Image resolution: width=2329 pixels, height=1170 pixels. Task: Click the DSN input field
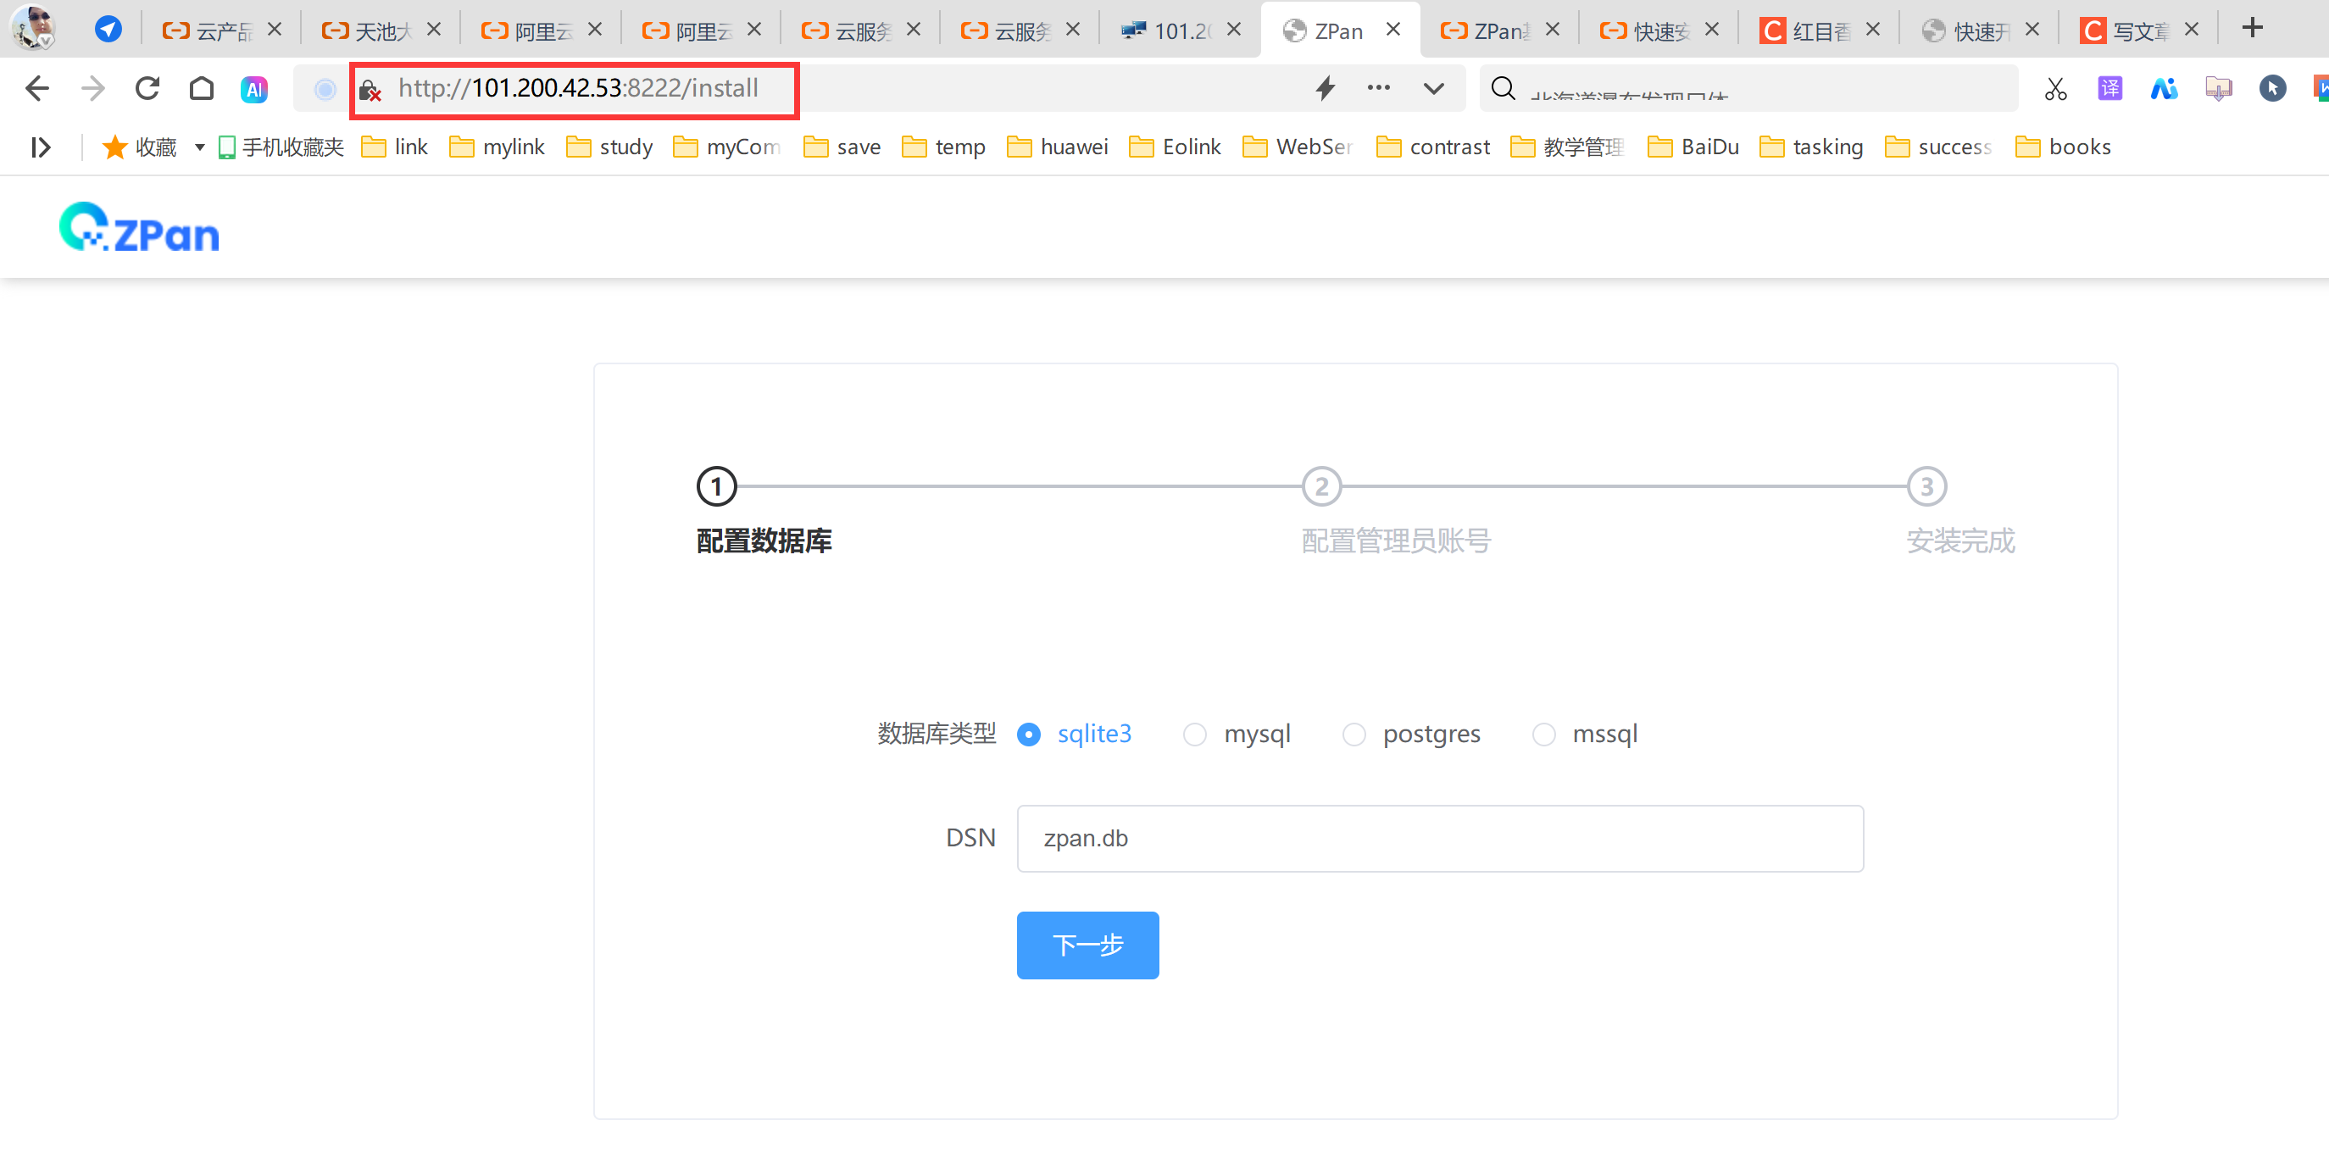point(1439,839)
